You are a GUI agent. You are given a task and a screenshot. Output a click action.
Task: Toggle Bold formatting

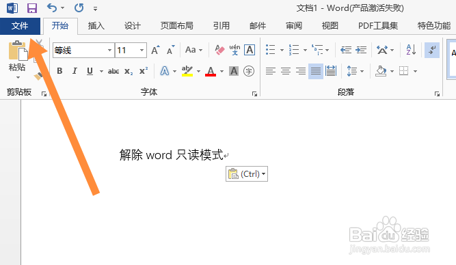pos(59,71)
